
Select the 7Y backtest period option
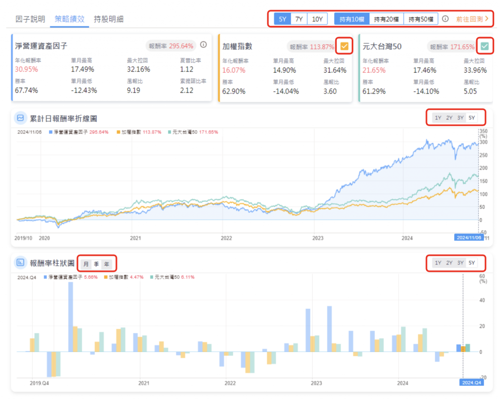[299, 19]
